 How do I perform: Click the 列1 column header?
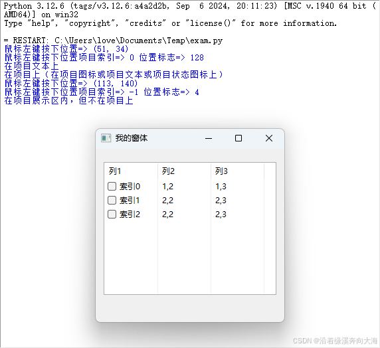131,171
